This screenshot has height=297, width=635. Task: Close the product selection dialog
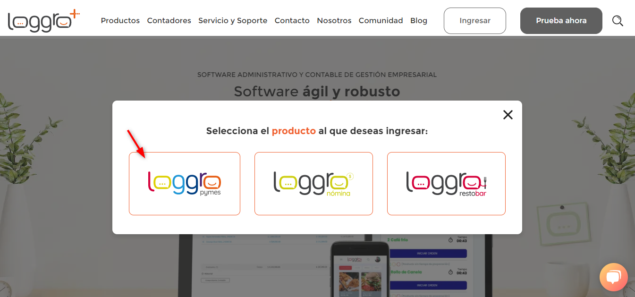point(508,115)
